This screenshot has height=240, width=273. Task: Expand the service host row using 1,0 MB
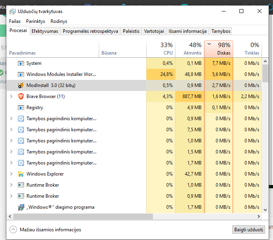11,141
